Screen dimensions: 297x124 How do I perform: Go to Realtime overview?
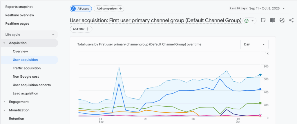19,15
